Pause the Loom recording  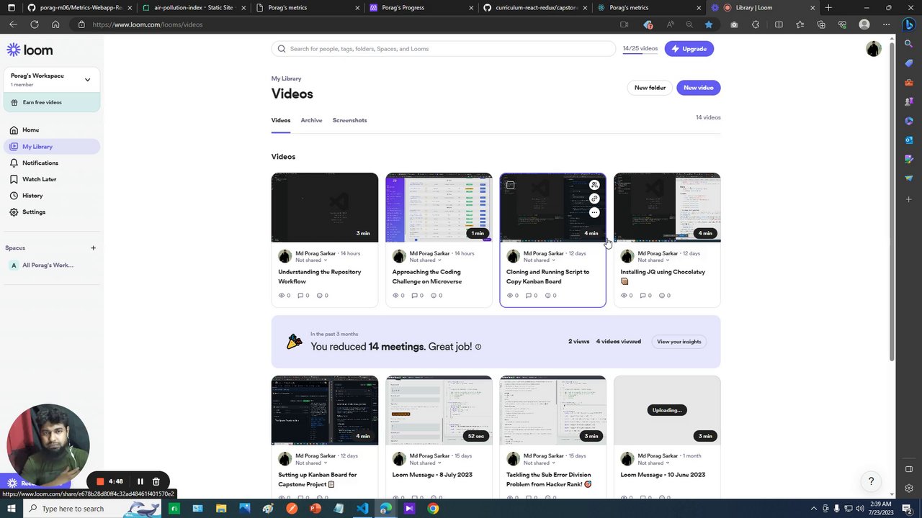tap(140, 481)
